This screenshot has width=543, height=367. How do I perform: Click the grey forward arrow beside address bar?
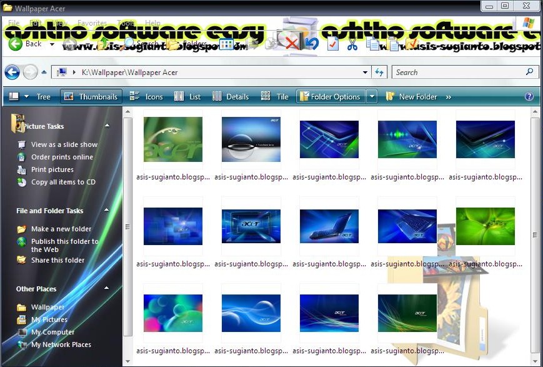(30, 73)
